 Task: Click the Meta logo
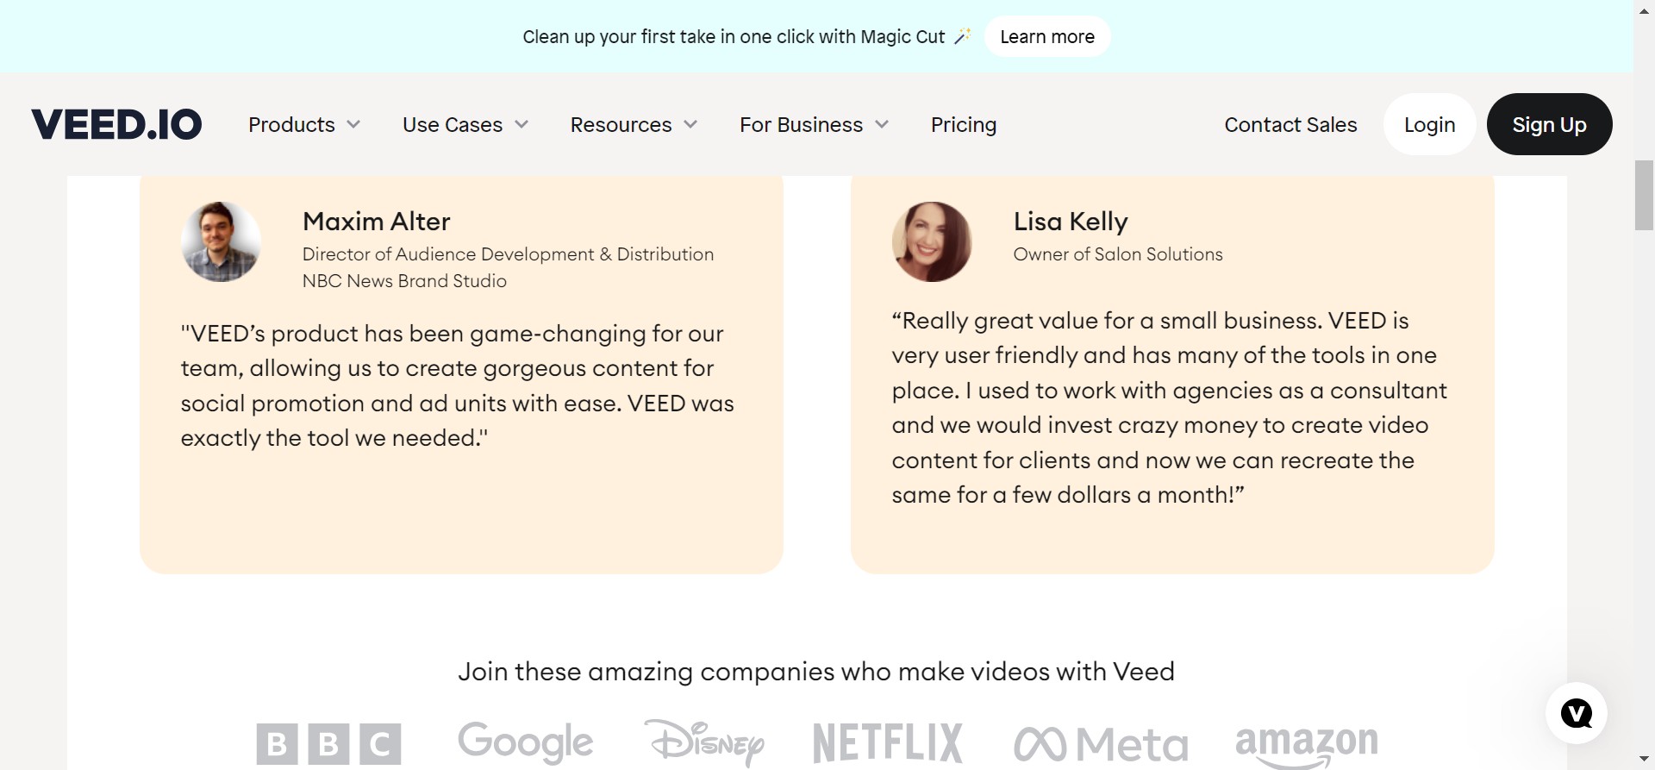pyautogui.click(x=1101, y=743)
